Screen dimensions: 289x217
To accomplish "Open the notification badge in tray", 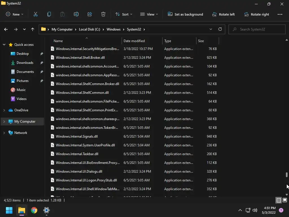I will tap(281, 210).
